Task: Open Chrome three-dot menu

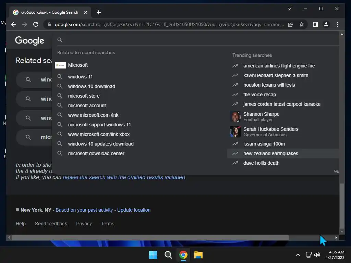Action: (x=337, y=24)
